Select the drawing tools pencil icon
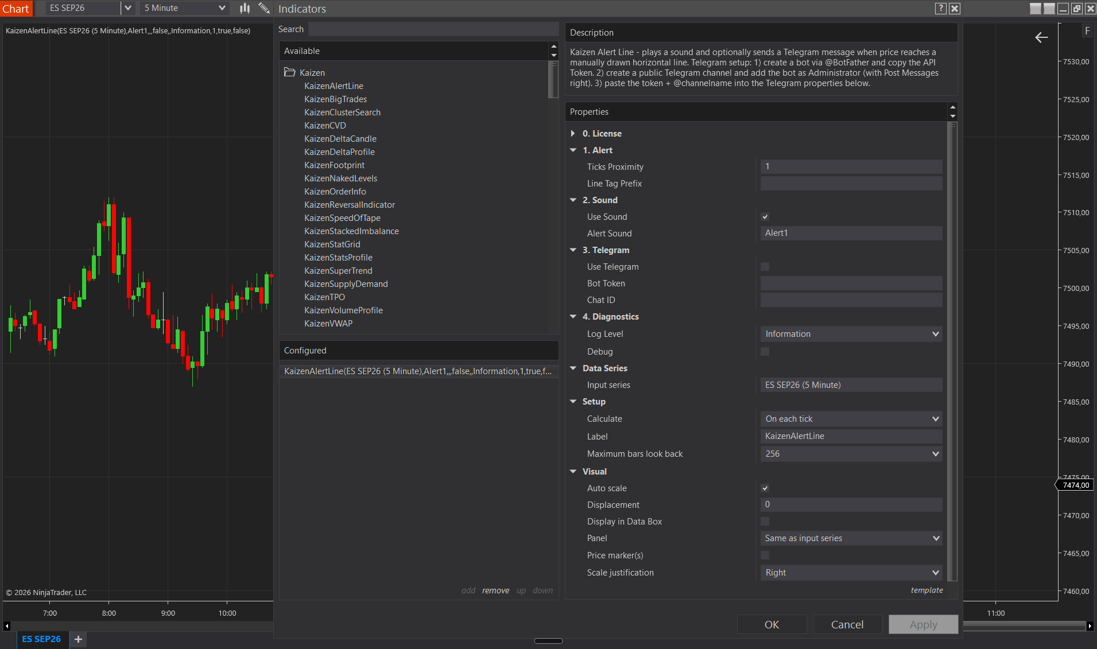This screenshot has width=1097, height=649. pos(264,8)
